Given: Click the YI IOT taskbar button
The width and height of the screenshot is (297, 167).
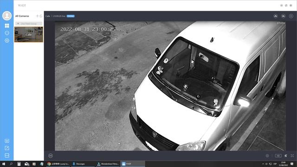Looking at the screenshot, I should (x=133, y=164).
